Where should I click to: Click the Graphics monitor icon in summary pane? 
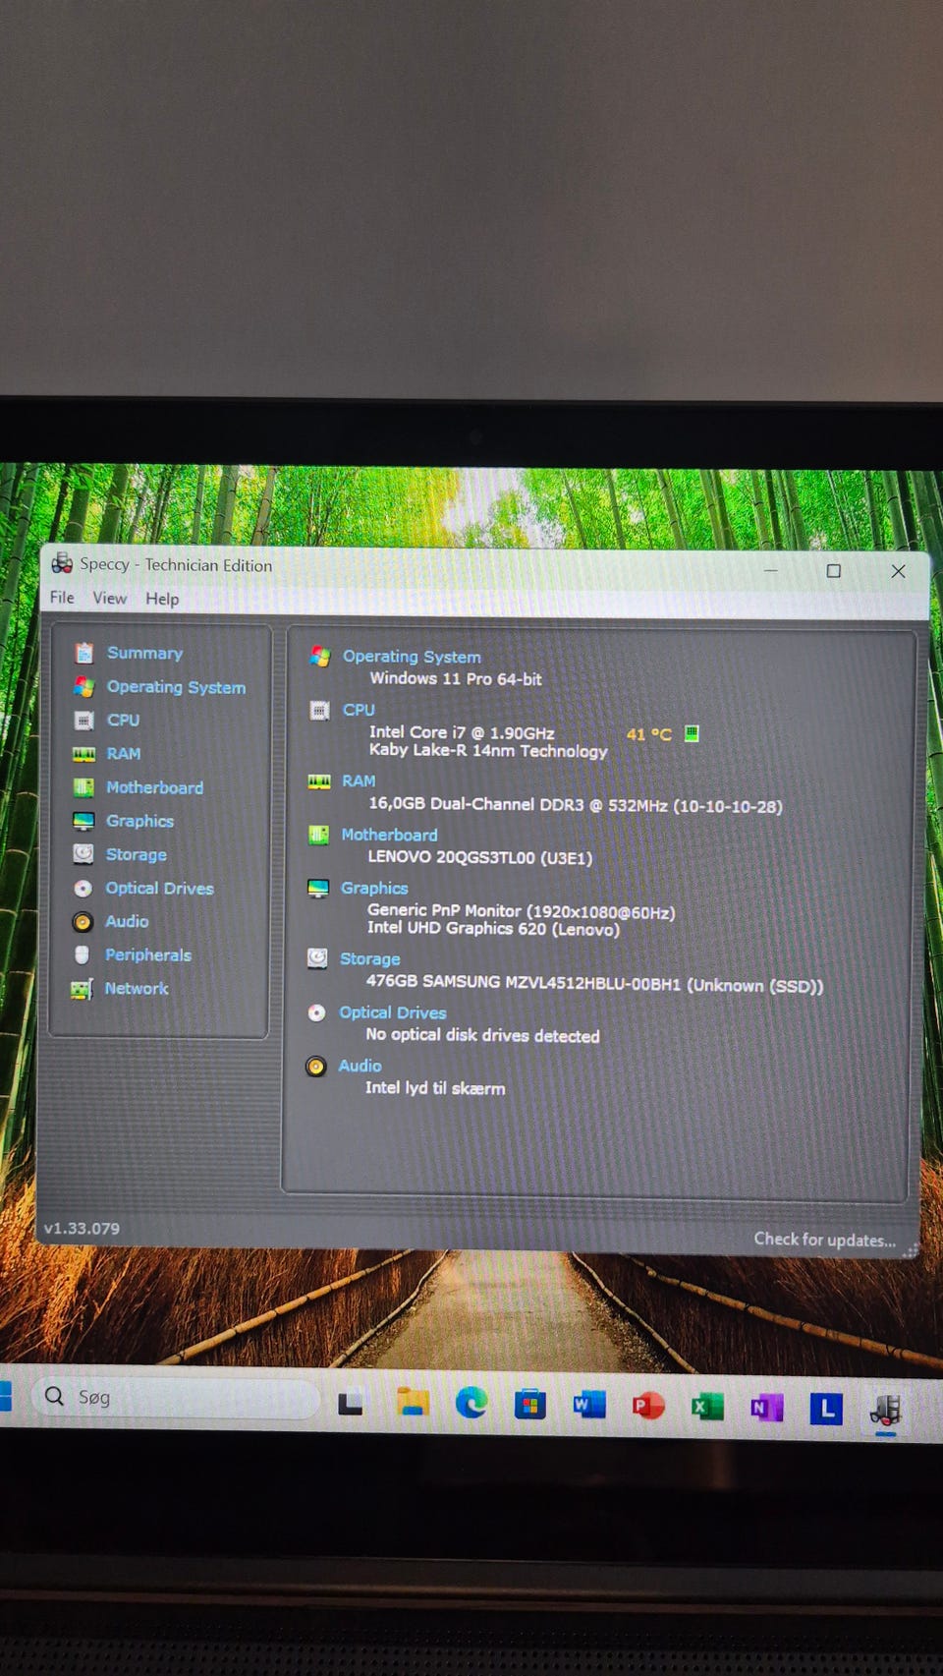click(318, 888)
